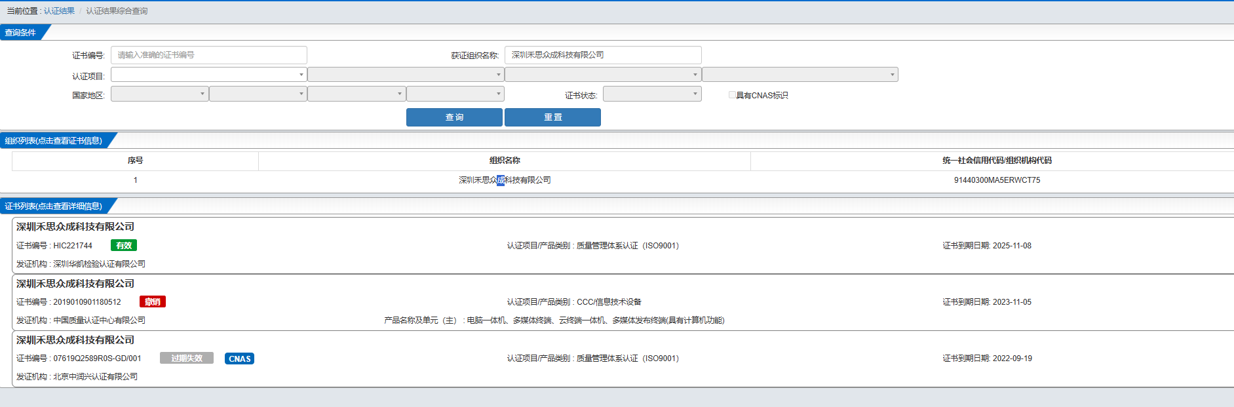
Task: Click issuer 中国质量认证中心有限公司
Action: click(x=99, y=320)
